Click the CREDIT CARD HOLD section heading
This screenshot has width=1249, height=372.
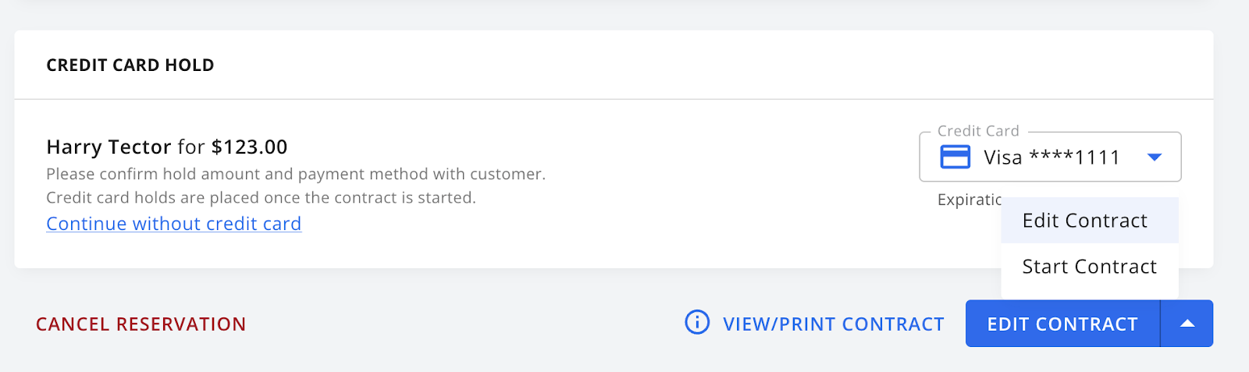point(130,65)
